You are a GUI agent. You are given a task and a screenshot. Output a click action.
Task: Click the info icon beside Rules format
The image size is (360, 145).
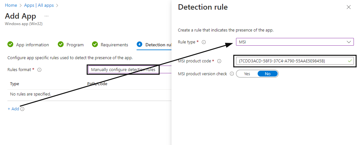39,70
